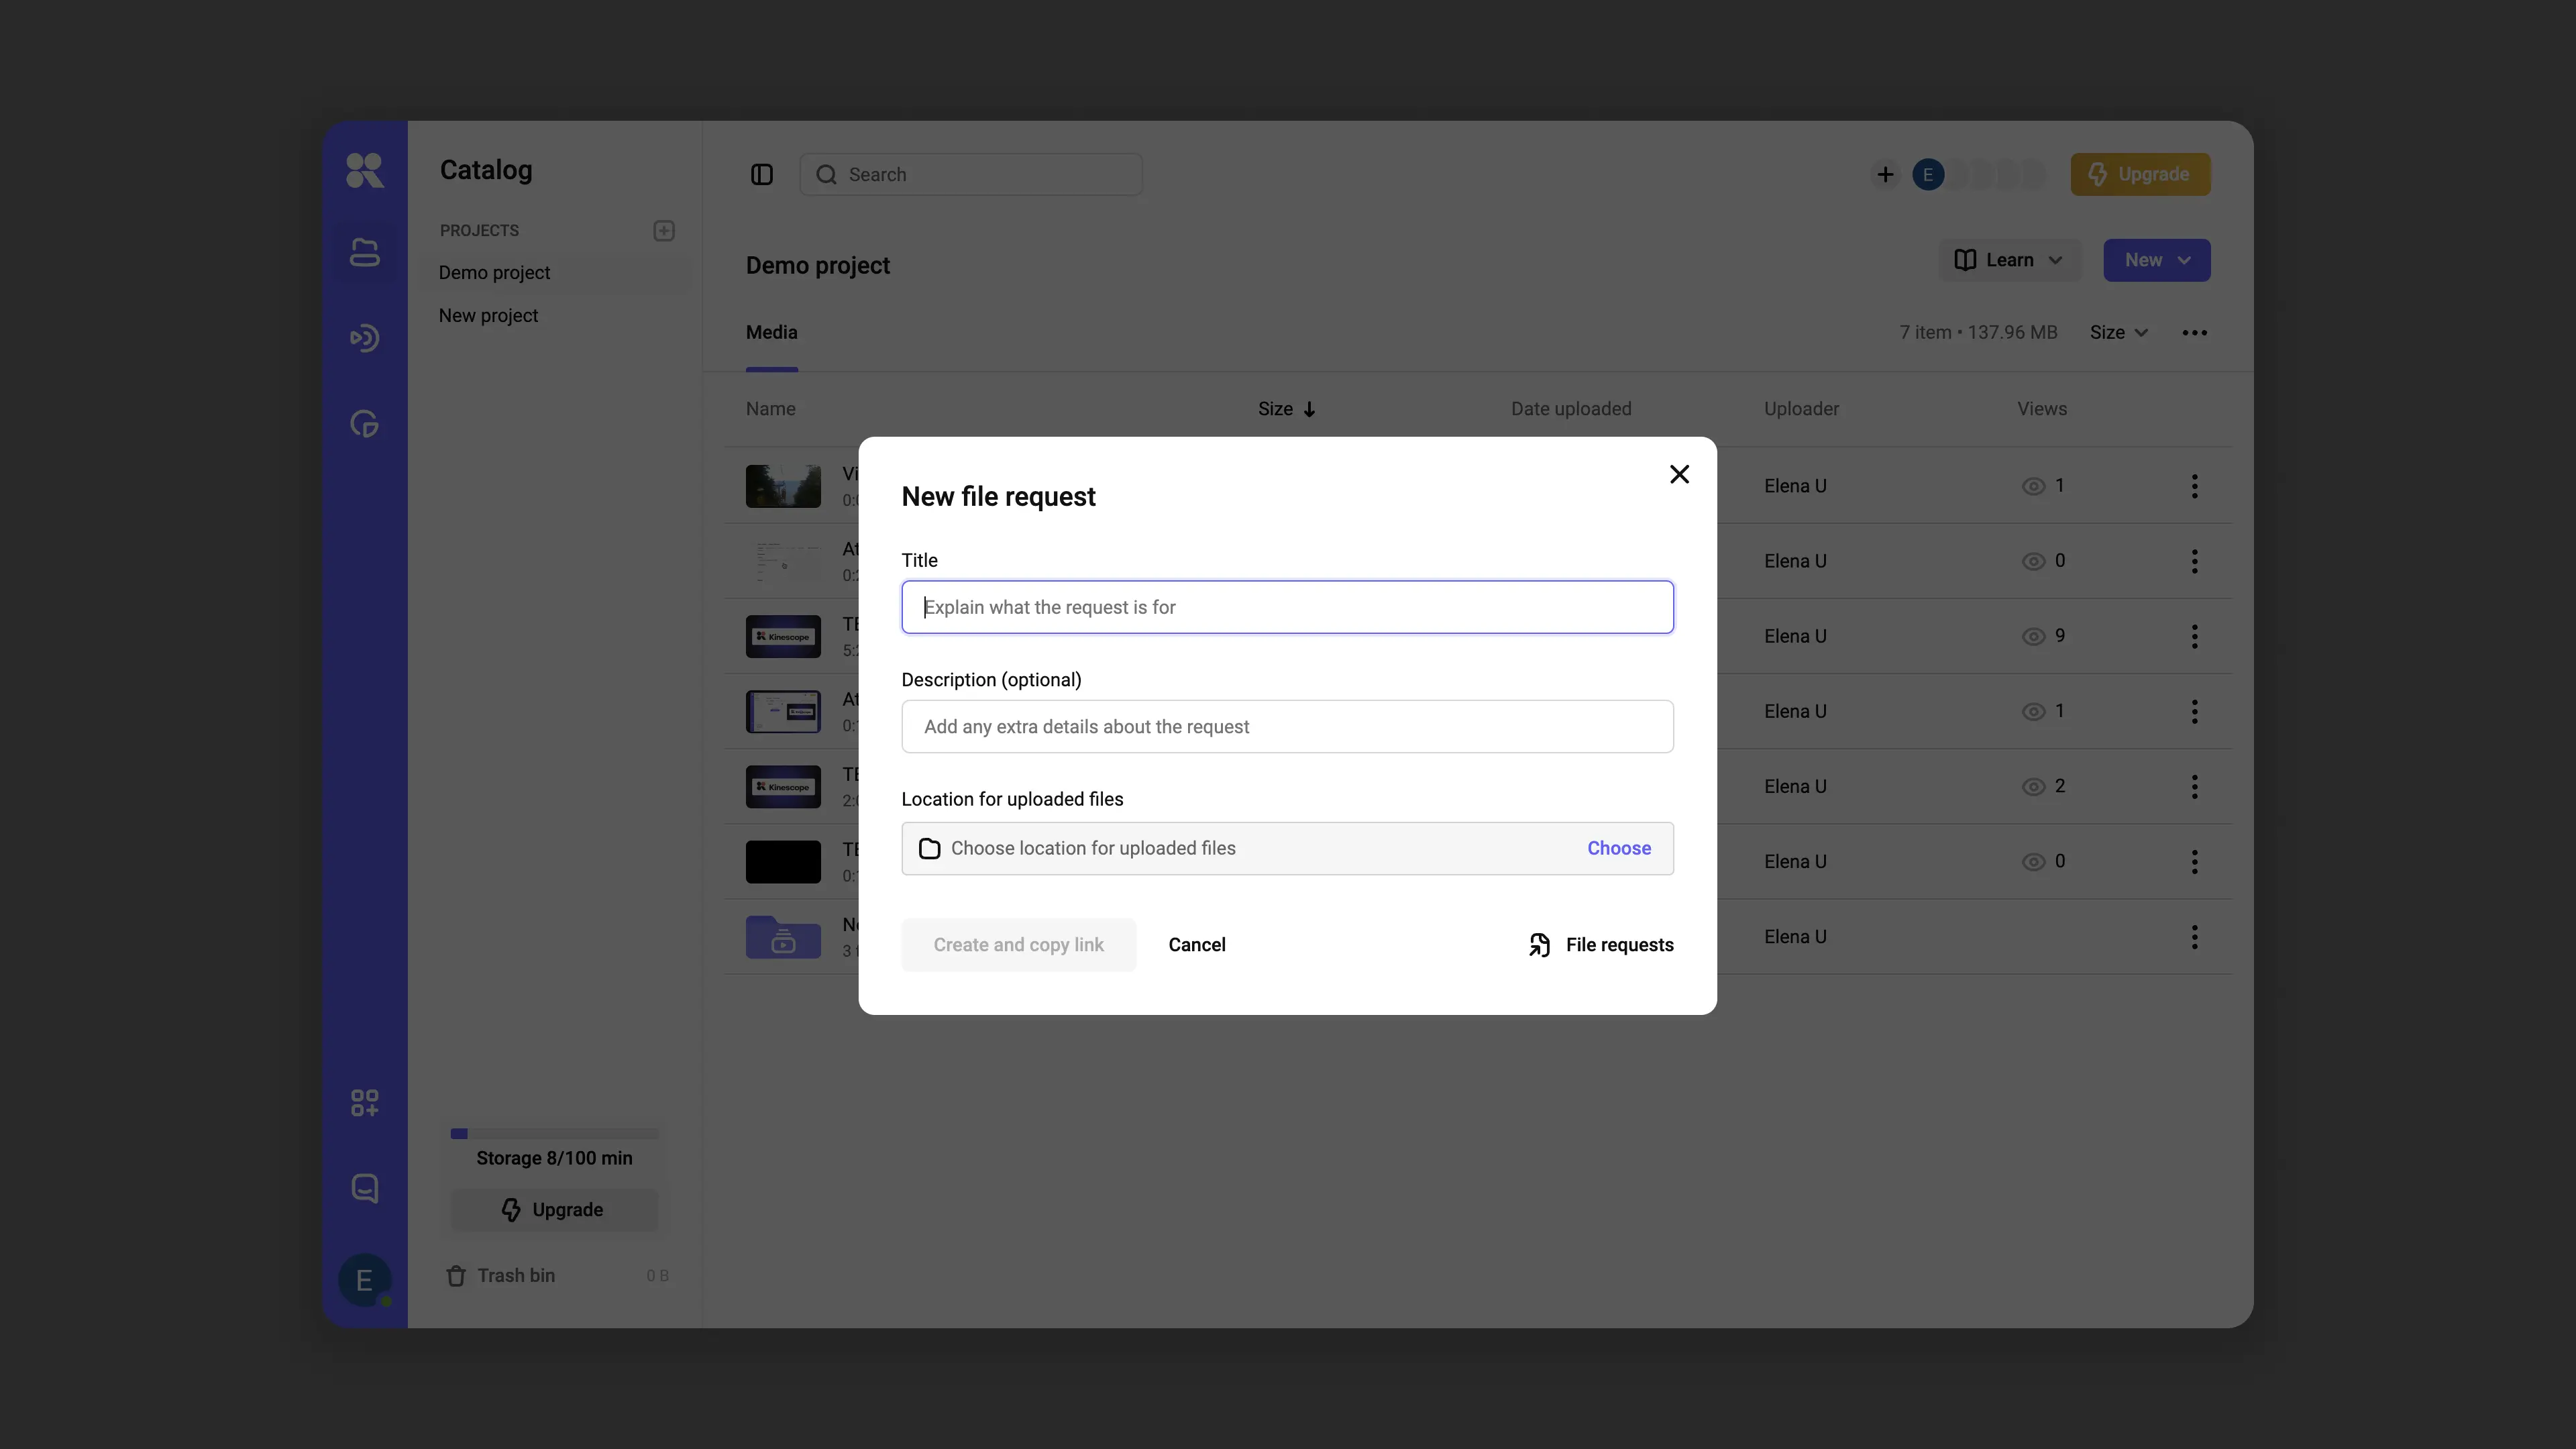Close the New file request dialog
The image size is (2576, 1449).
pos(1679,474)
